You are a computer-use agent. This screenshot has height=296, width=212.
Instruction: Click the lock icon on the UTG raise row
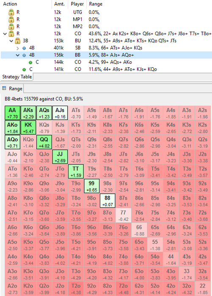pos(11,12)
